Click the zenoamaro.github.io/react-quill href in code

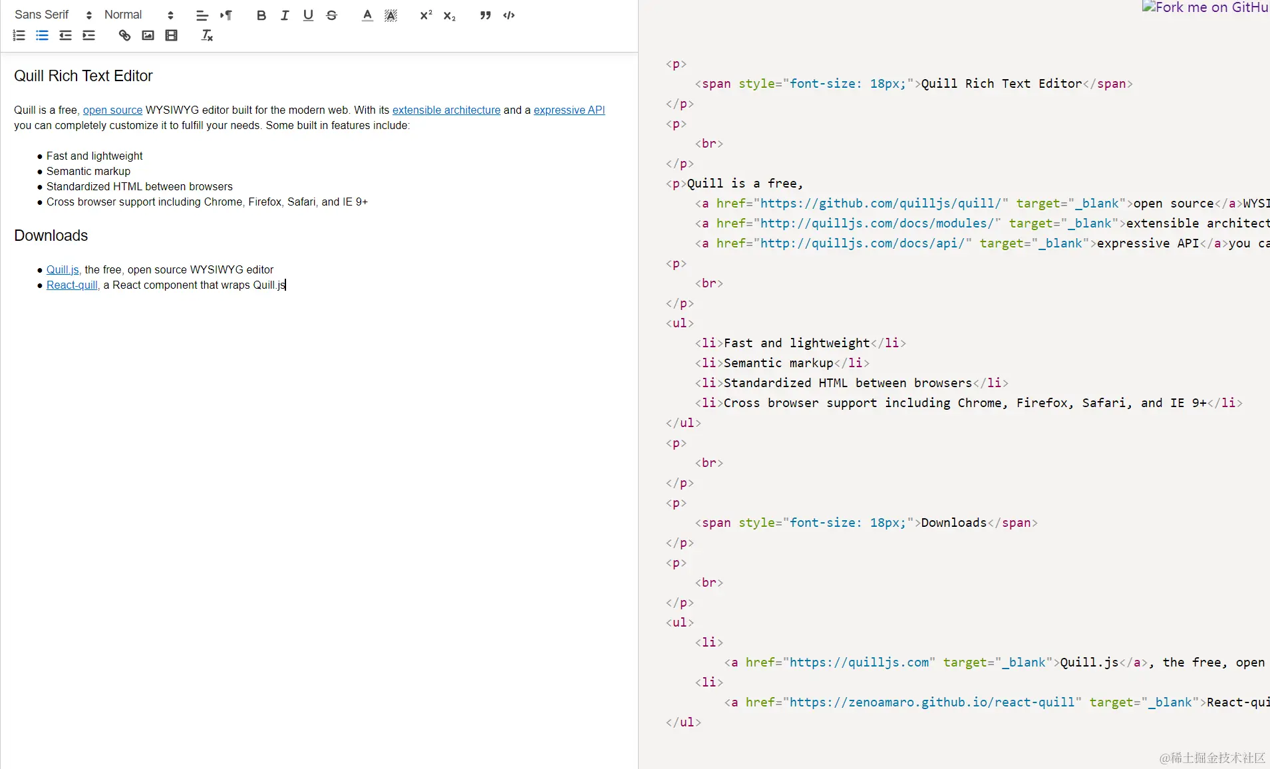[932, 702]
